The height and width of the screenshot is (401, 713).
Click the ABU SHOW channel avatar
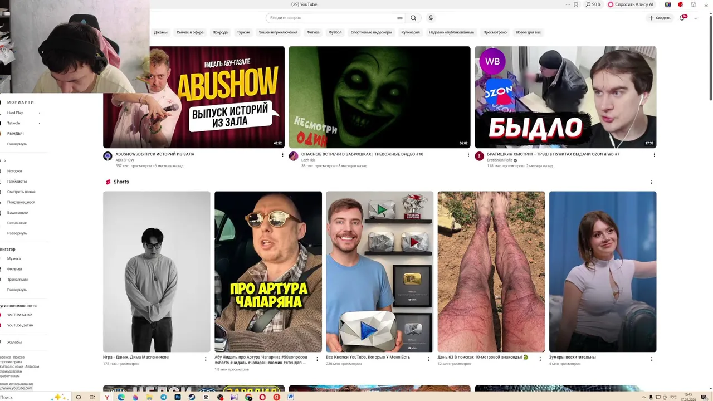coord(108,156)
